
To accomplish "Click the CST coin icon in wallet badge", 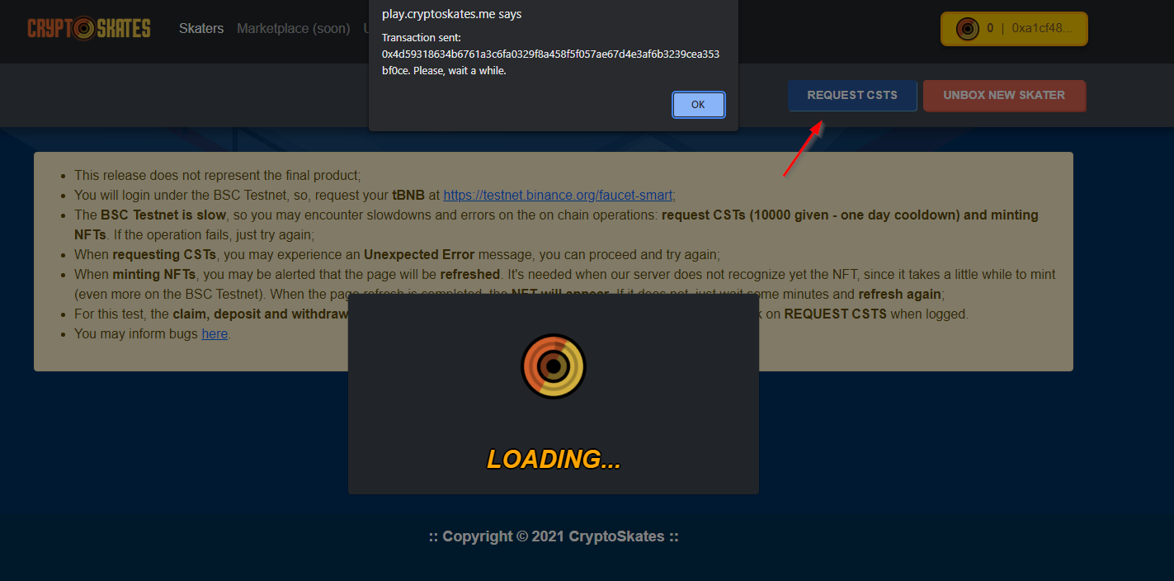I will [x=967, y=29].
